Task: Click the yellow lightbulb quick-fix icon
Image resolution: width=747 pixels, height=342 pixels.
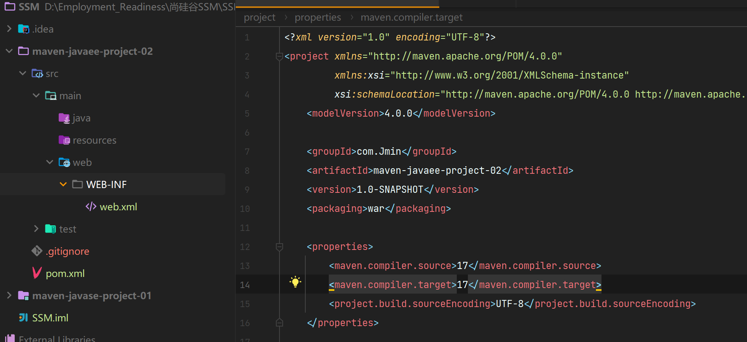Action: point(295,282)
